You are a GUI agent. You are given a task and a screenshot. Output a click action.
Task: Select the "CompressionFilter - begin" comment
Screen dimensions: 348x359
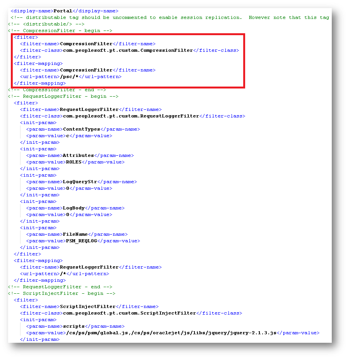click(x=60, y=31)
